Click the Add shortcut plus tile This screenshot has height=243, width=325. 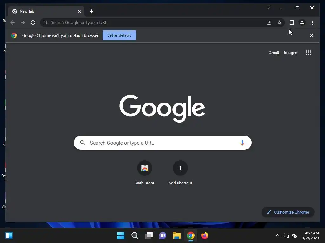tap(180, 173)
